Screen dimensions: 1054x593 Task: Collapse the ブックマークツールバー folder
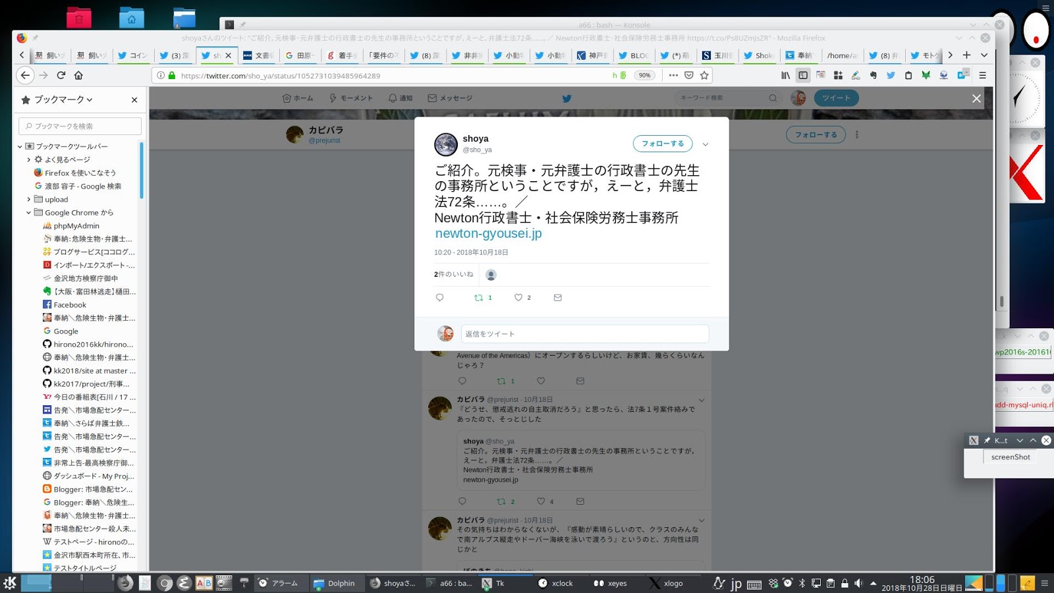point(20,146)
